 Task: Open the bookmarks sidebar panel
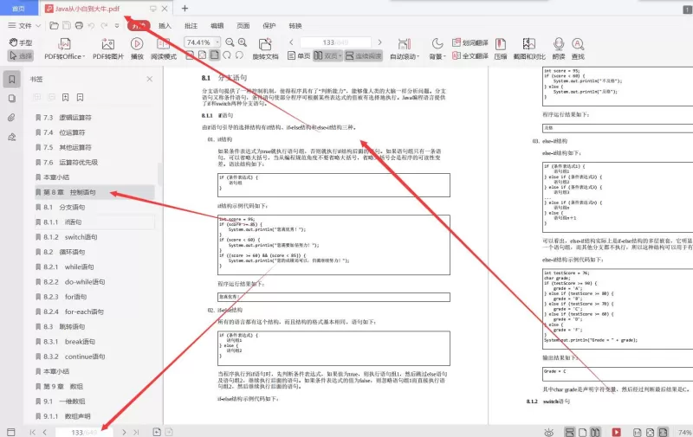(x=11, y=80)
